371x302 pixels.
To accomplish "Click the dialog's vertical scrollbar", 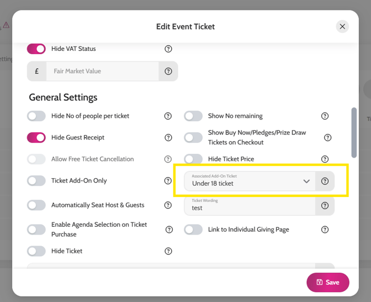I will coord(354,132).
